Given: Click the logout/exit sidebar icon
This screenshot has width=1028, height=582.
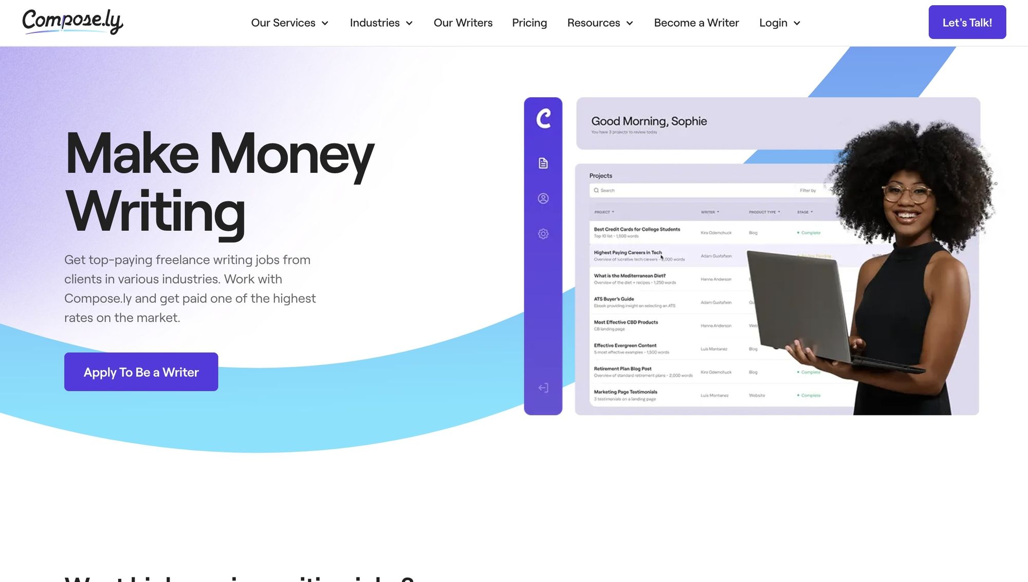Looking at the screenshot, I should (x=543, y=387).
